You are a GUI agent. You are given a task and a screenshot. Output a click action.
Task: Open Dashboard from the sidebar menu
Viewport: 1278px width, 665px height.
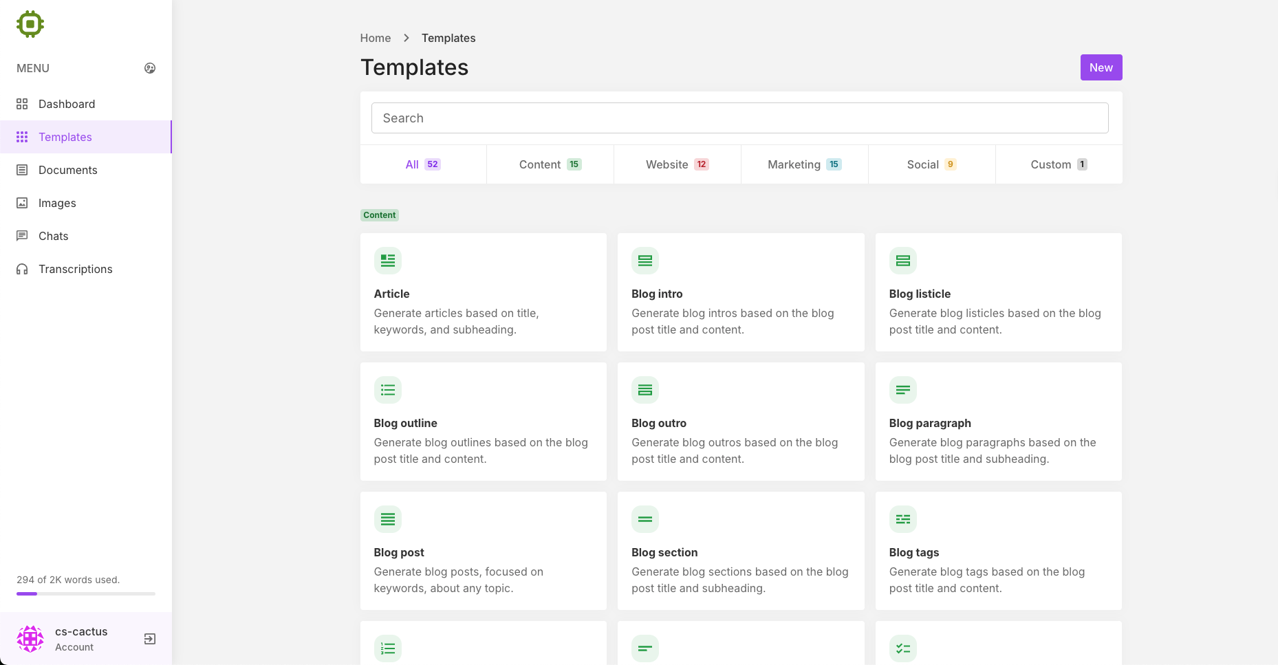coord(67,104)
